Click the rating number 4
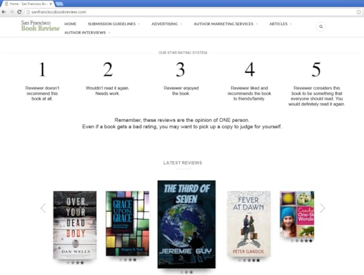364x275 pixels. [250, 69]
